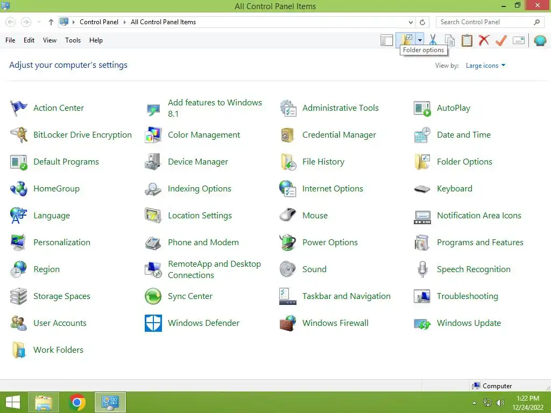The image size is (551, 413).
Task: Open the Mouse icon
Action: (287, 215)
